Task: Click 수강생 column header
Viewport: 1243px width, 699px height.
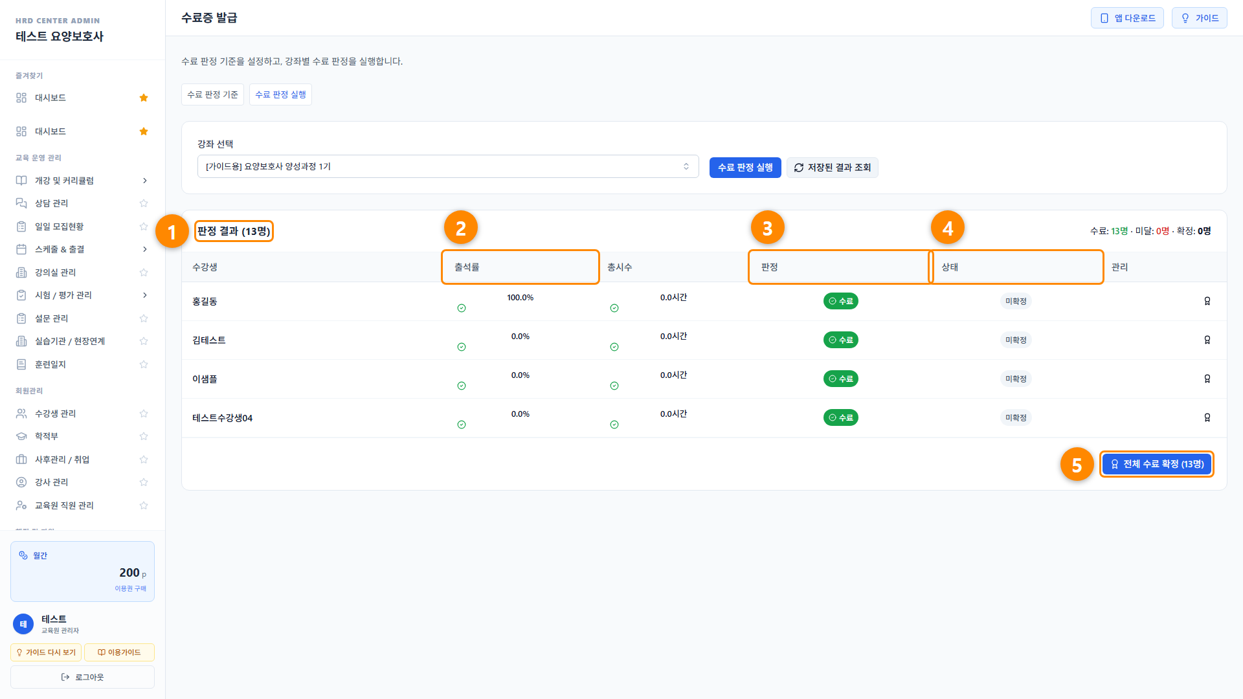Action: pyautogui.click(x=205, y=267)
